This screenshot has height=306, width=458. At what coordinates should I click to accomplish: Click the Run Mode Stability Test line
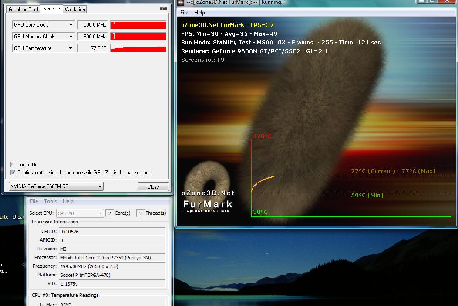[281, 43]
